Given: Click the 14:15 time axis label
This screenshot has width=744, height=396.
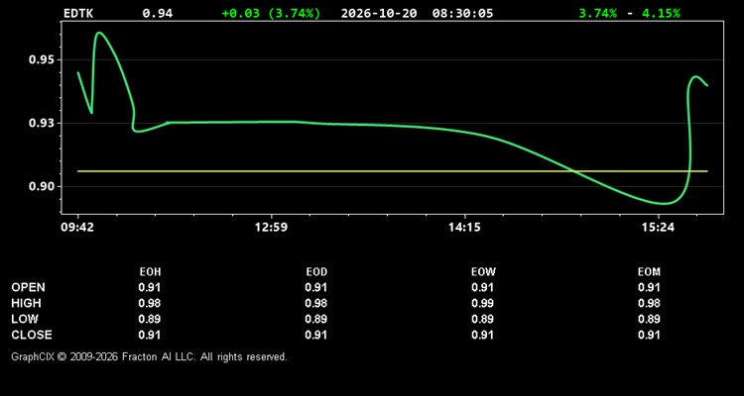Looking at the screenshot, I should [x=464, y=228].
